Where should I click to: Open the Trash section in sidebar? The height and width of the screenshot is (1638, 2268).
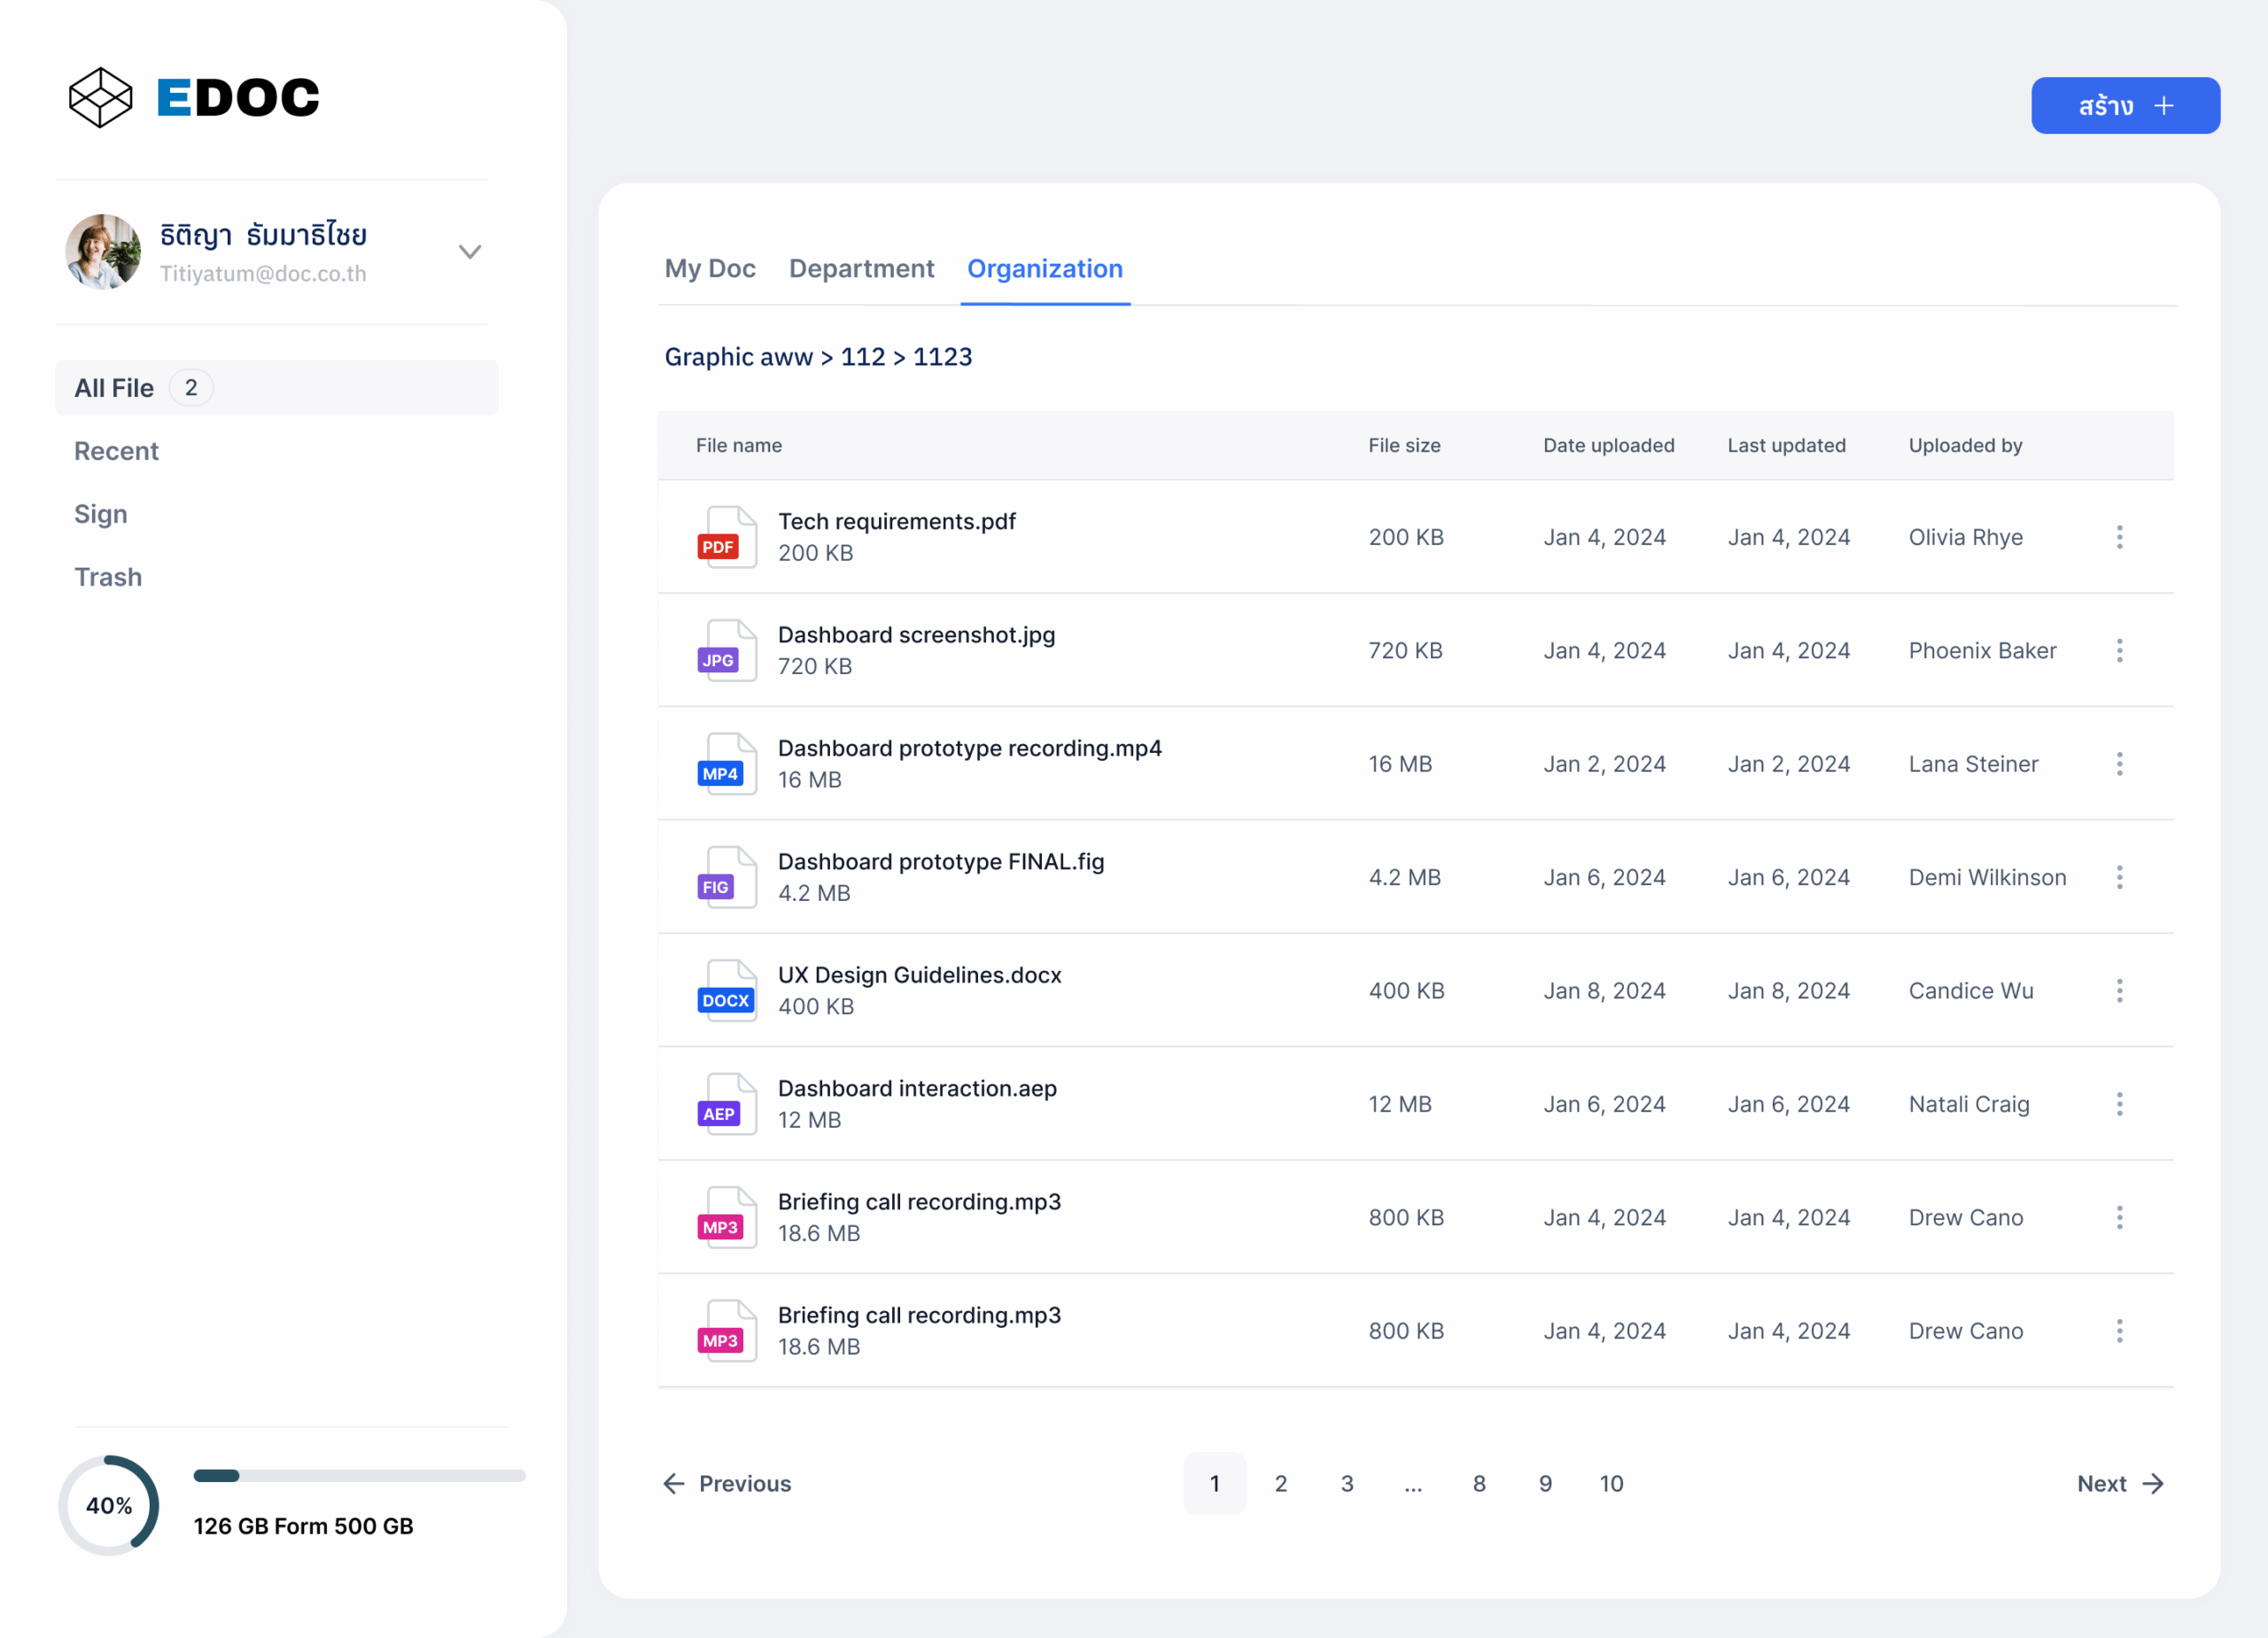[x=108, y=577]
